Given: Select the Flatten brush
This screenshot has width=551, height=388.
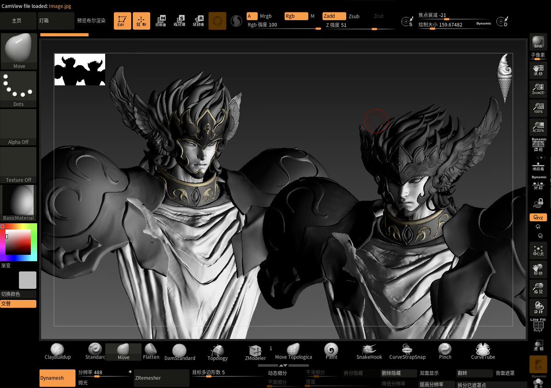Looking at the screenshot, I should click(x=151, y=352).
